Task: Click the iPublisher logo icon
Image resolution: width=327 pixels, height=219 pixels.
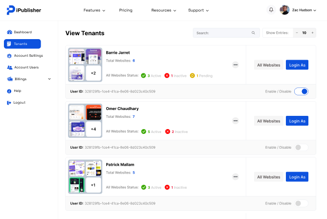Action: [11, 10]
